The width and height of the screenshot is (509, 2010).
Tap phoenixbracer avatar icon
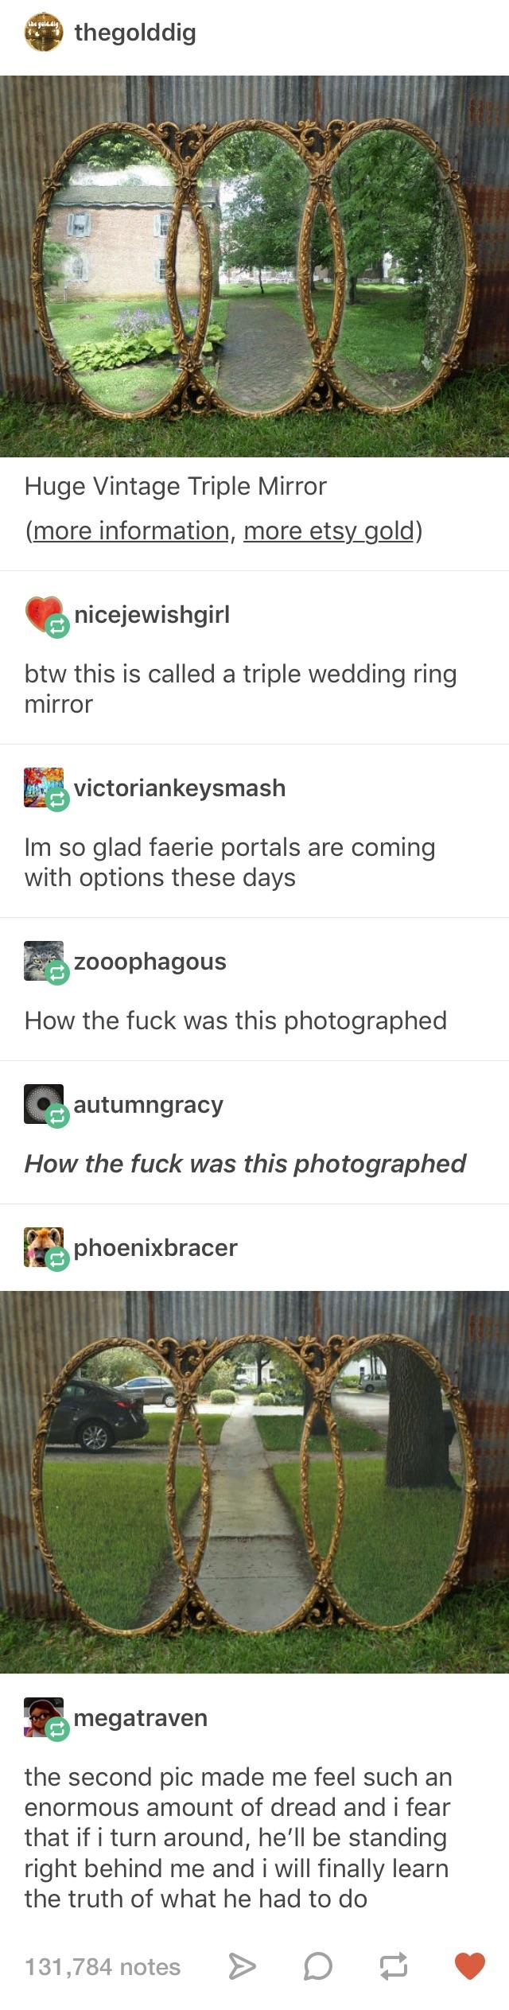(45, 1247)
